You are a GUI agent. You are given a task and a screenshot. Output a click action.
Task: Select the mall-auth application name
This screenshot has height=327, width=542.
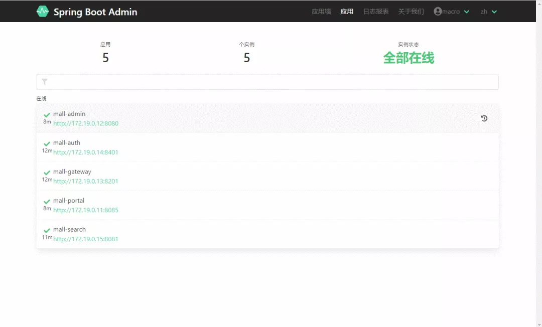[67, 142]
